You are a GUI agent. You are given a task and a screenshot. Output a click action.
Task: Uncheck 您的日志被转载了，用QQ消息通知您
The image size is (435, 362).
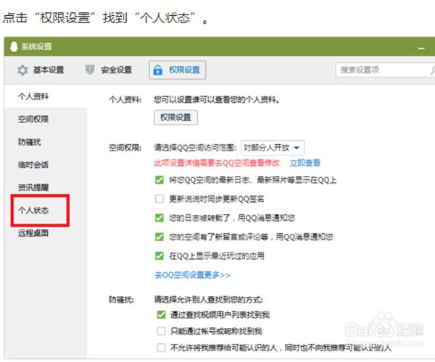(x=159, y=218)
